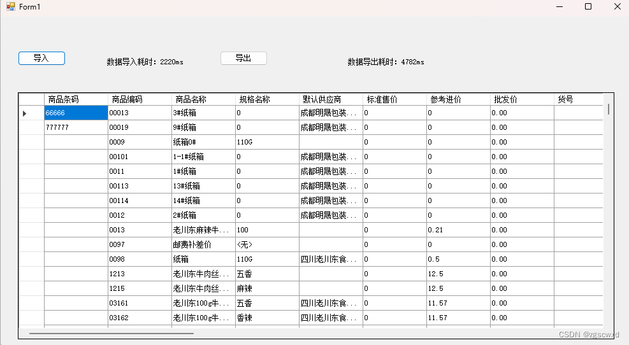The height and width of the screenshot is (345, 629).
Task: Select product code cell 03161
Action: (140, 303)
